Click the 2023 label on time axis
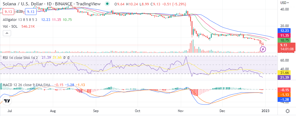296x116 pixels. tap(265, 111)
